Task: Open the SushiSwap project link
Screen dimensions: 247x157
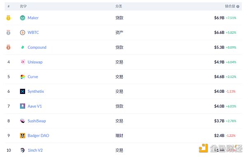Action: pyautogui.click(x=37, y=121)
